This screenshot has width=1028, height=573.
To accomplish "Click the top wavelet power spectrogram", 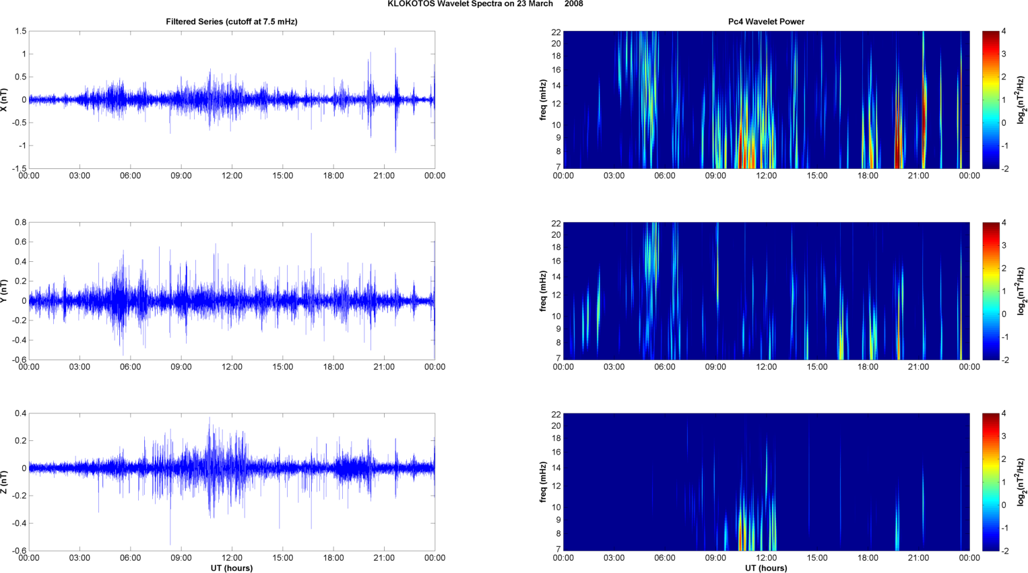I will point(766,100).
